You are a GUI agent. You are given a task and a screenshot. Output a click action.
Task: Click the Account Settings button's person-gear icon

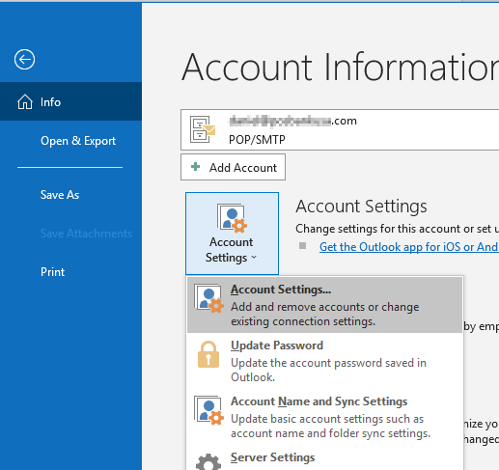232,218
